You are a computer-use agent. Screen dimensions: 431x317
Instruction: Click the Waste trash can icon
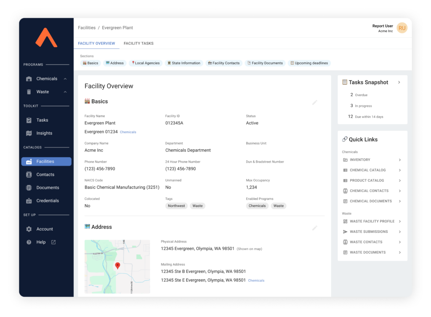click(29, 92)
